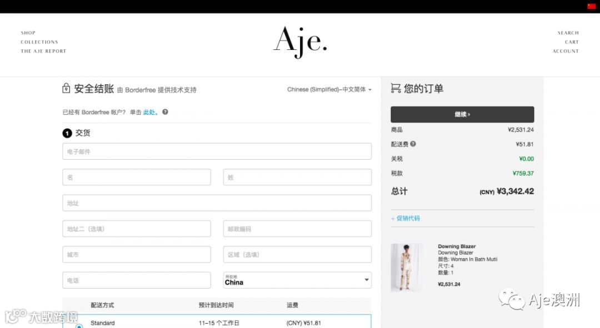Click the 电子邮件 email field
Screen dimensions: 600x328
[x=217, y=152]
